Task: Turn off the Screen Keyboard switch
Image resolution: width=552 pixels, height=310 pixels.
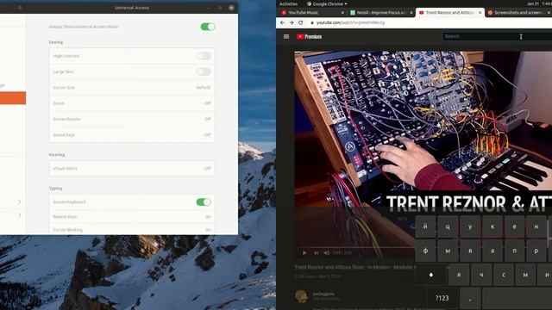Action: pyautogui.click(x=204, y=202)
